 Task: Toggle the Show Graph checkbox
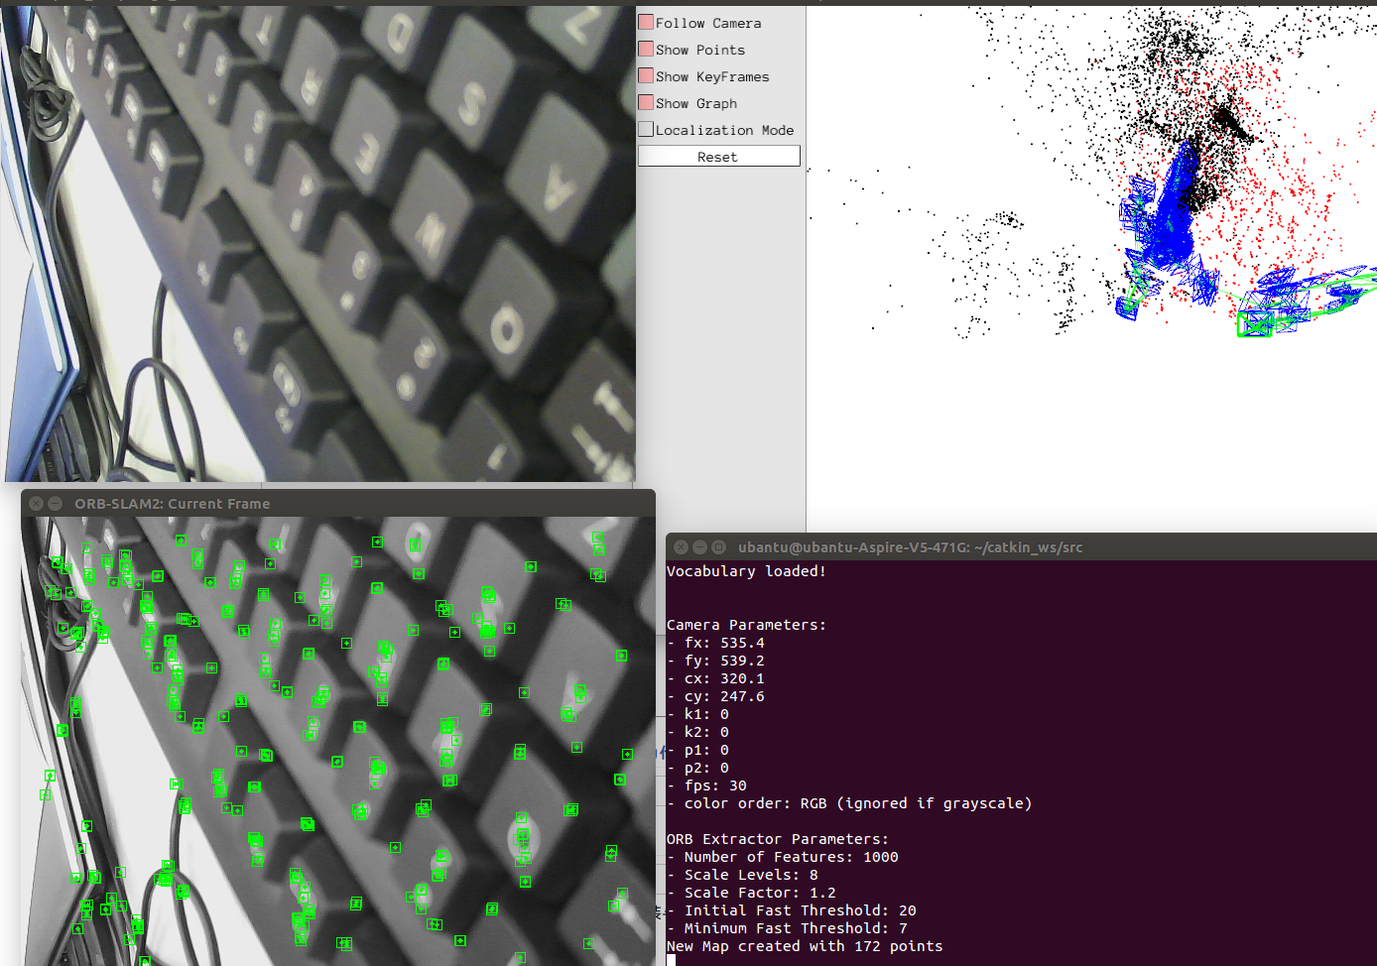646,102
